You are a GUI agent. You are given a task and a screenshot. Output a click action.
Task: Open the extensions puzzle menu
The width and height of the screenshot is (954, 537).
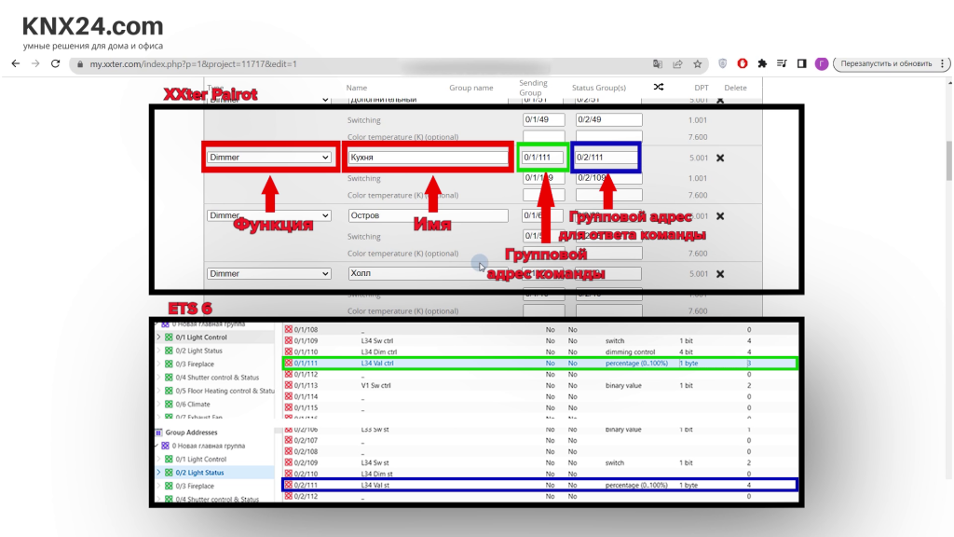762,63
